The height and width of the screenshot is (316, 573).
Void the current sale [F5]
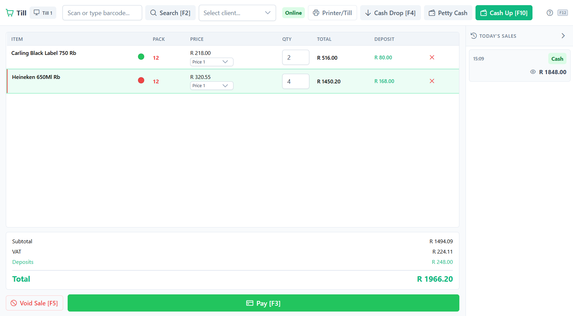[34, 303]
